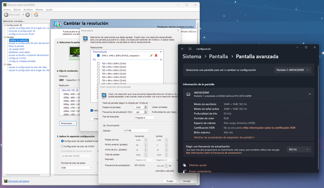This screenshot has width=324, height=188.
Task: Click Información del sistema link
Action: [18, 181]
